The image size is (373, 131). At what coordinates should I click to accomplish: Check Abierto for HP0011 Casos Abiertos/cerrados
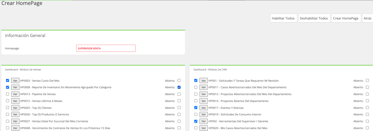pos(367,87)
